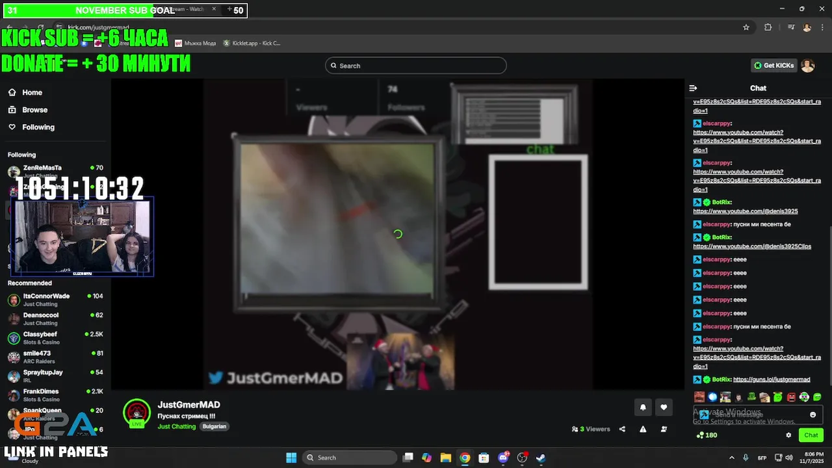Follow the channel with heart button

664,408
